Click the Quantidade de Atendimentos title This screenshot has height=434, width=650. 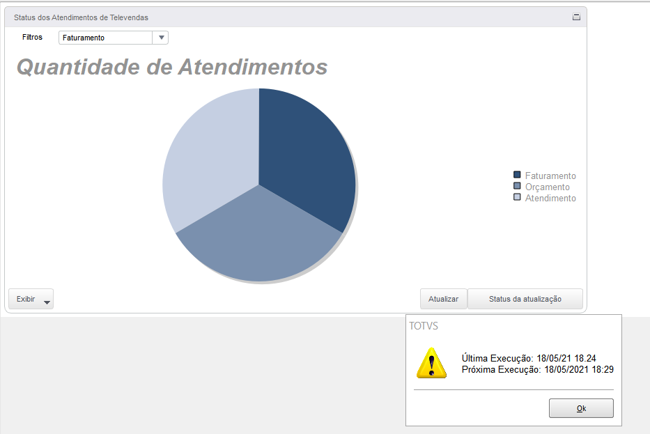pos(172,67)
